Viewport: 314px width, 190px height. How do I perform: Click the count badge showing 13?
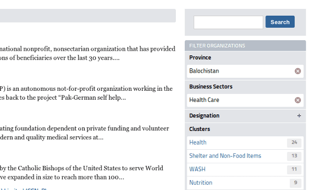pyautogui.click(x=294, y=156)
